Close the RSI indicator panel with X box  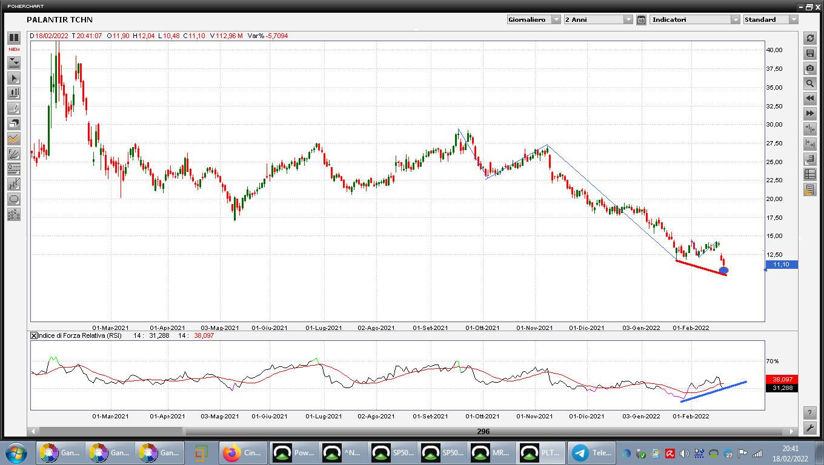(x=34, y=335)
